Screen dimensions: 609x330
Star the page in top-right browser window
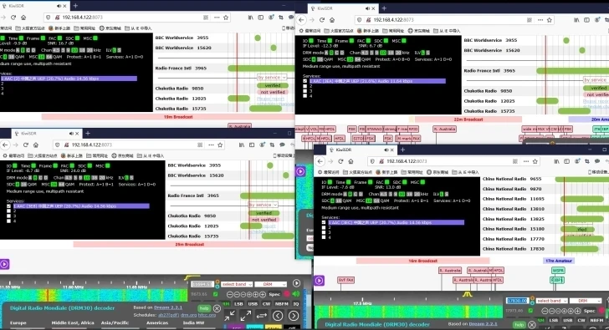pyautogui.click(x=549, y=20)
